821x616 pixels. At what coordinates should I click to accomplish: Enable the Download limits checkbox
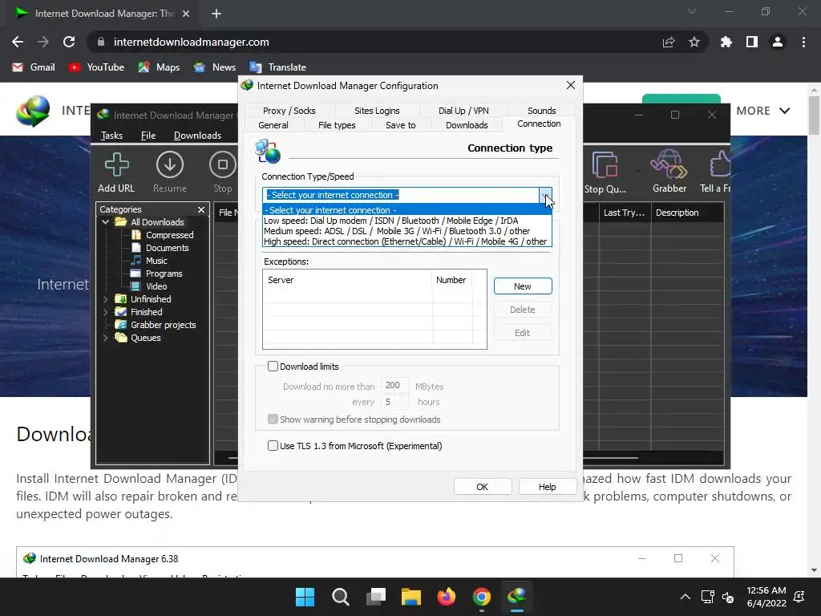click(x=273, y=366)
